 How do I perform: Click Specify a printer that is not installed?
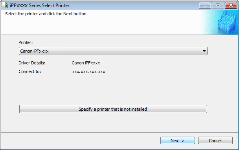click(x=113, y=109)
